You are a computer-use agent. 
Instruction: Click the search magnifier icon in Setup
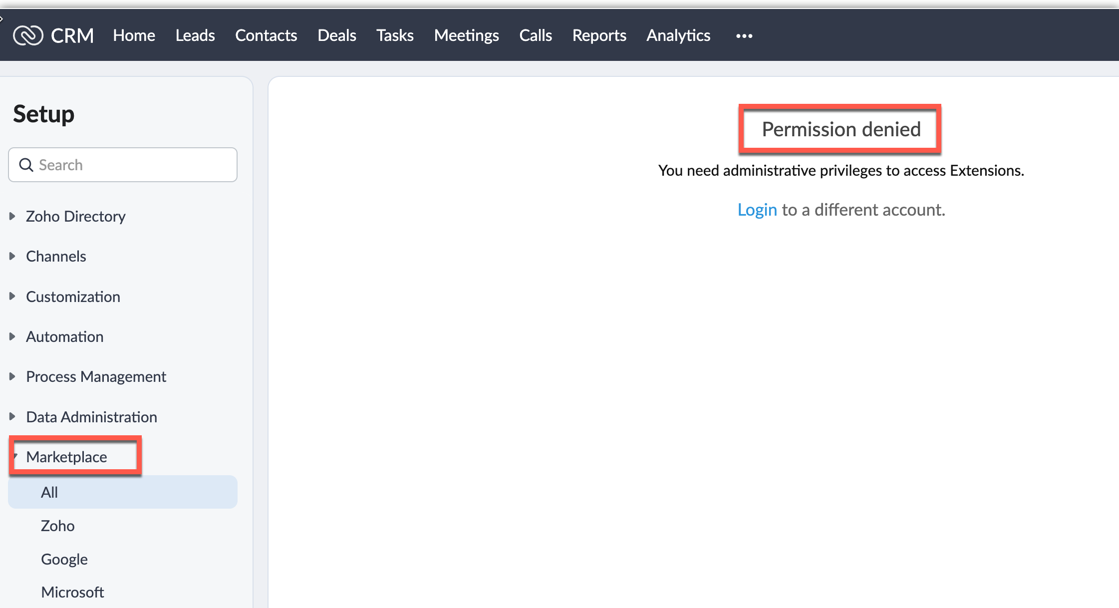pyautogui.click(x=26, y=165)
